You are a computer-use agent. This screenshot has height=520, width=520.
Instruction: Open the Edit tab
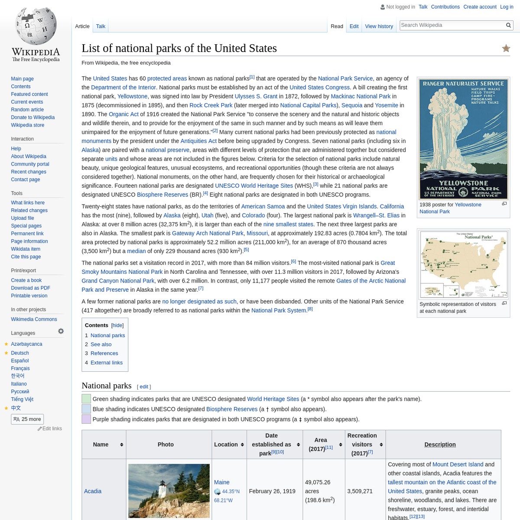354,26
